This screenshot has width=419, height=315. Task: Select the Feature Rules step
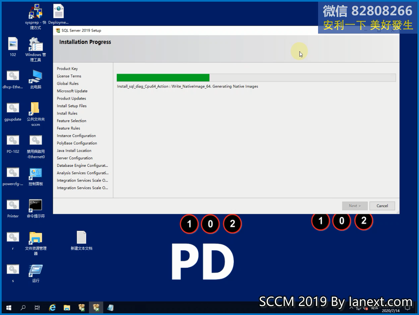coord(68,128)
